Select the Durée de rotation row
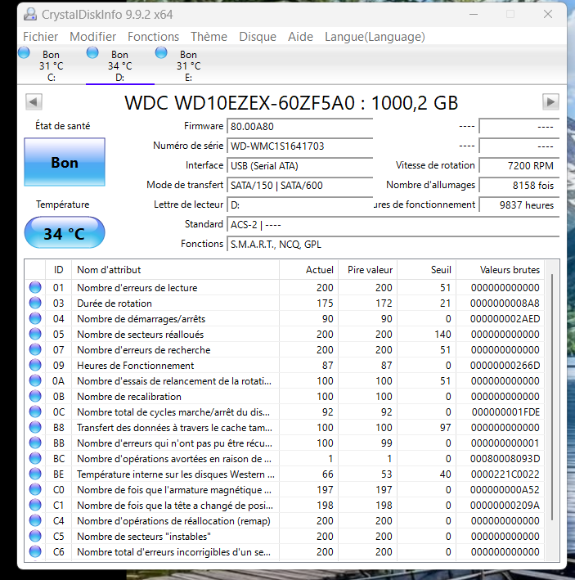The width and height of the screenshot is (575, 580). [x=285, y=303]
